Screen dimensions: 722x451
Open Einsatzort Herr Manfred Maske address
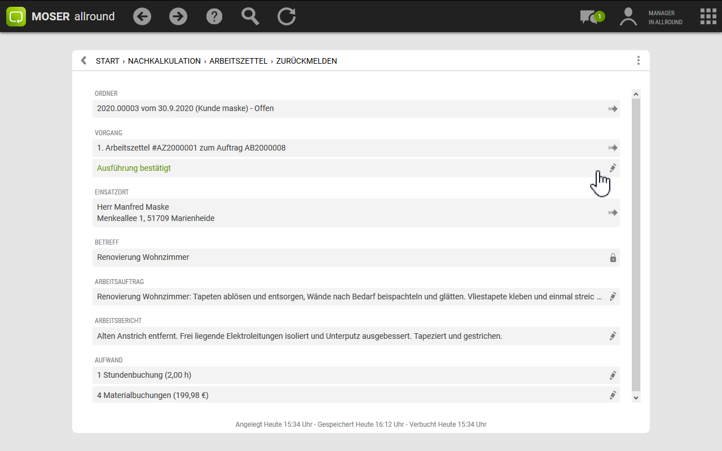[613, 213]
